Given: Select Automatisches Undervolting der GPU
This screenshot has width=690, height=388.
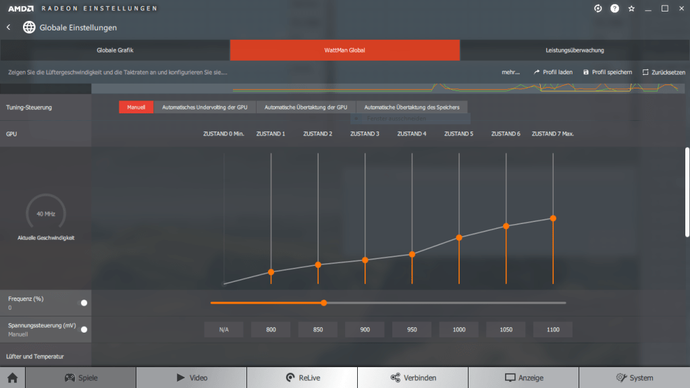Looking at the screenshot, I should pos(205,107).
